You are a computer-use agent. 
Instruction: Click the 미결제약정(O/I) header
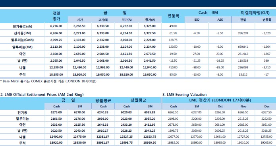click(x=255, y=13)
